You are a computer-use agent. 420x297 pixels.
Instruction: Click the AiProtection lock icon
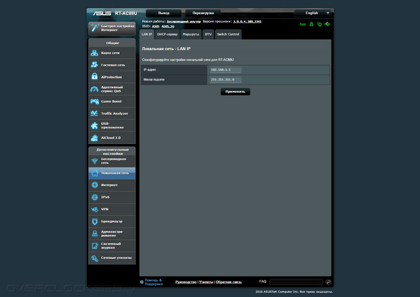click(x=94, y=76)
